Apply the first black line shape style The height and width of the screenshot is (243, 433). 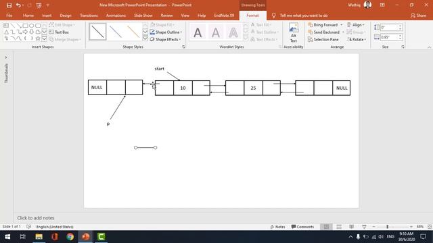coord(97,32)
